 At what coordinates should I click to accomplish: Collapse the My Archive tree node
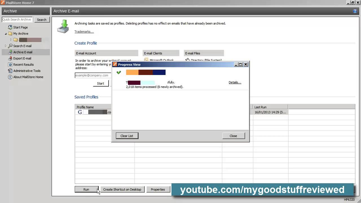click(x=6, y=34)
